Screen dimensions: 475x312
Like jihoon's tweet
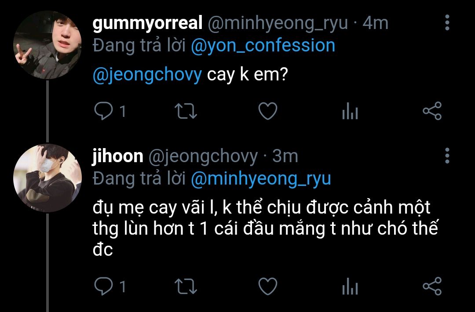pyautogui.click(x=268, y=286)
